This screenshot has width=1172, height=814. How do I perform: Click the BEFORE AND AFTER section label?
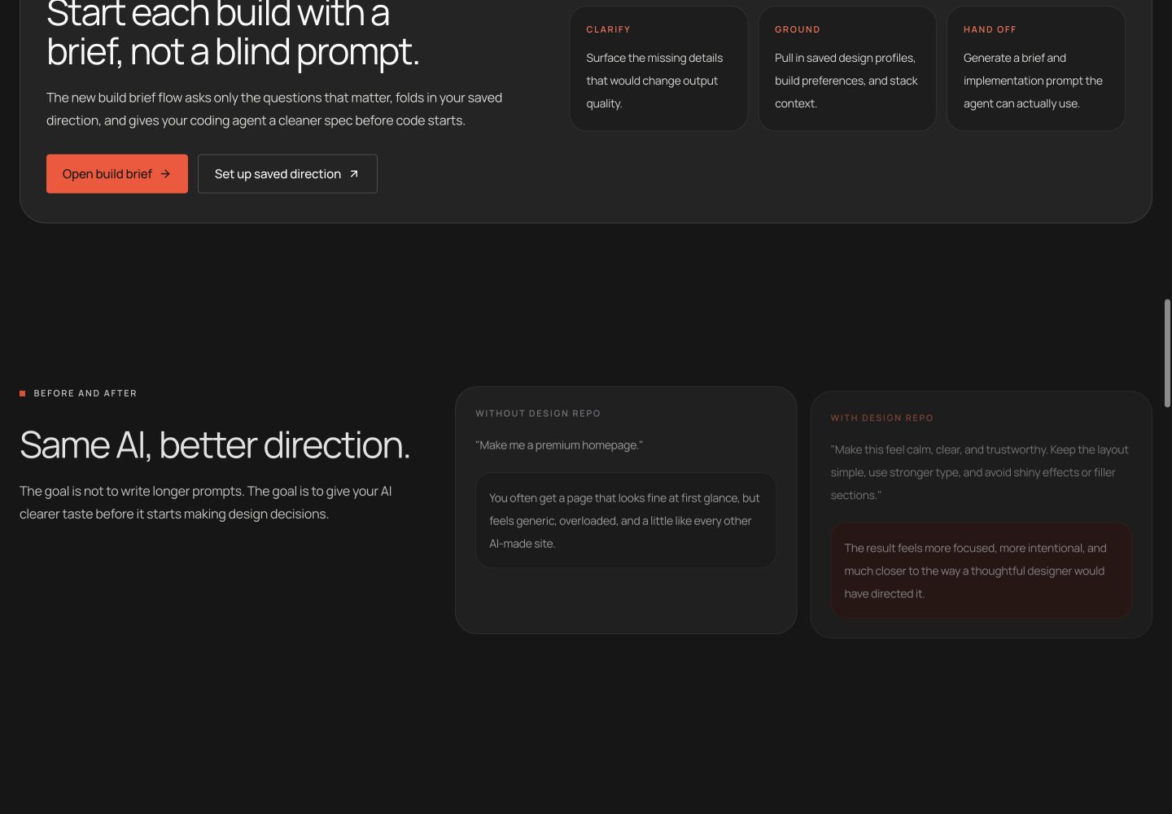point(85,393)
